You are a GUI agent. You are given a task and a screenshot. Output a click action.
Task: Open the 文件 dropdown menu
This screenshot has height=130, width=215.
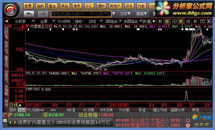click(x=125, y=14)
